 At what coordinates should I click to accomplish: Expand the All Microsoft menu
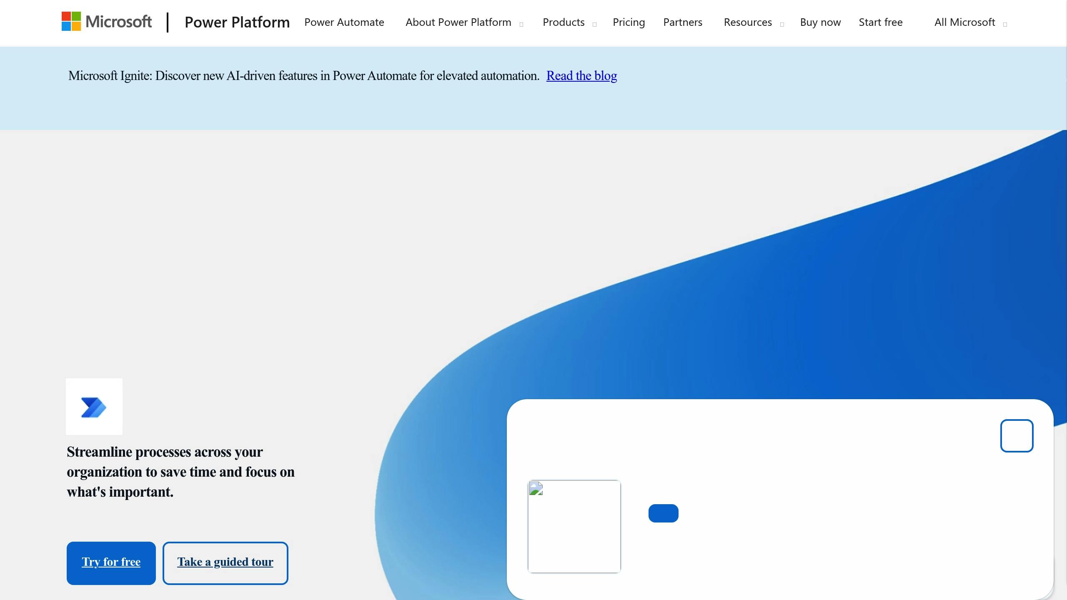coord(971,22)
